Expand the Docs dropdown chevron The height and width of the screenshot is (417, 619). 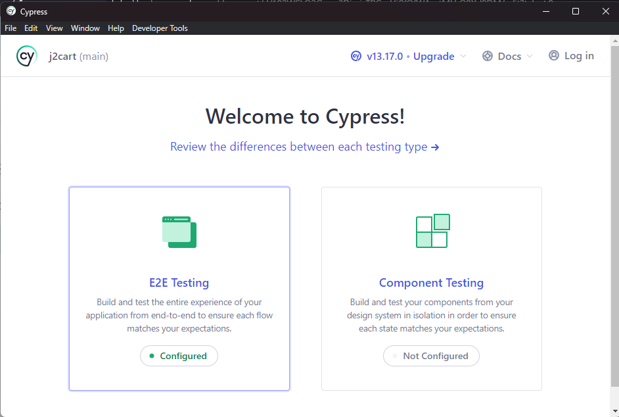tap(530, 56)
